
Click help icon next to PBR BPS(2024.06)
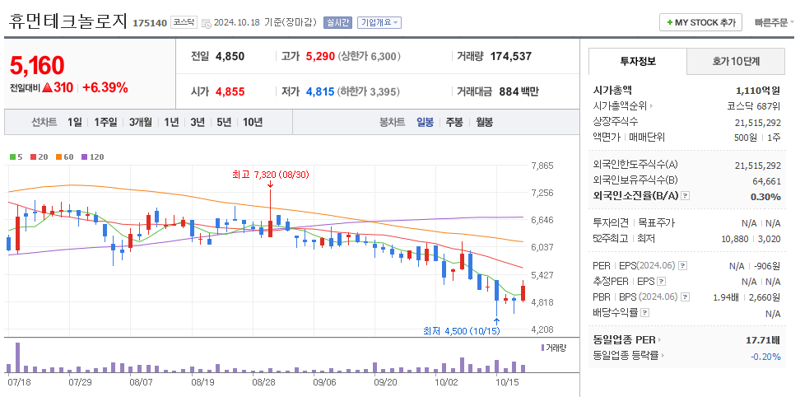coord(686,297)
